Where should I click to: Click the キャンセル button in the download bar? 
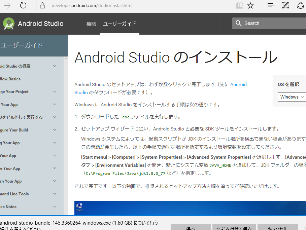click(277, 228)
